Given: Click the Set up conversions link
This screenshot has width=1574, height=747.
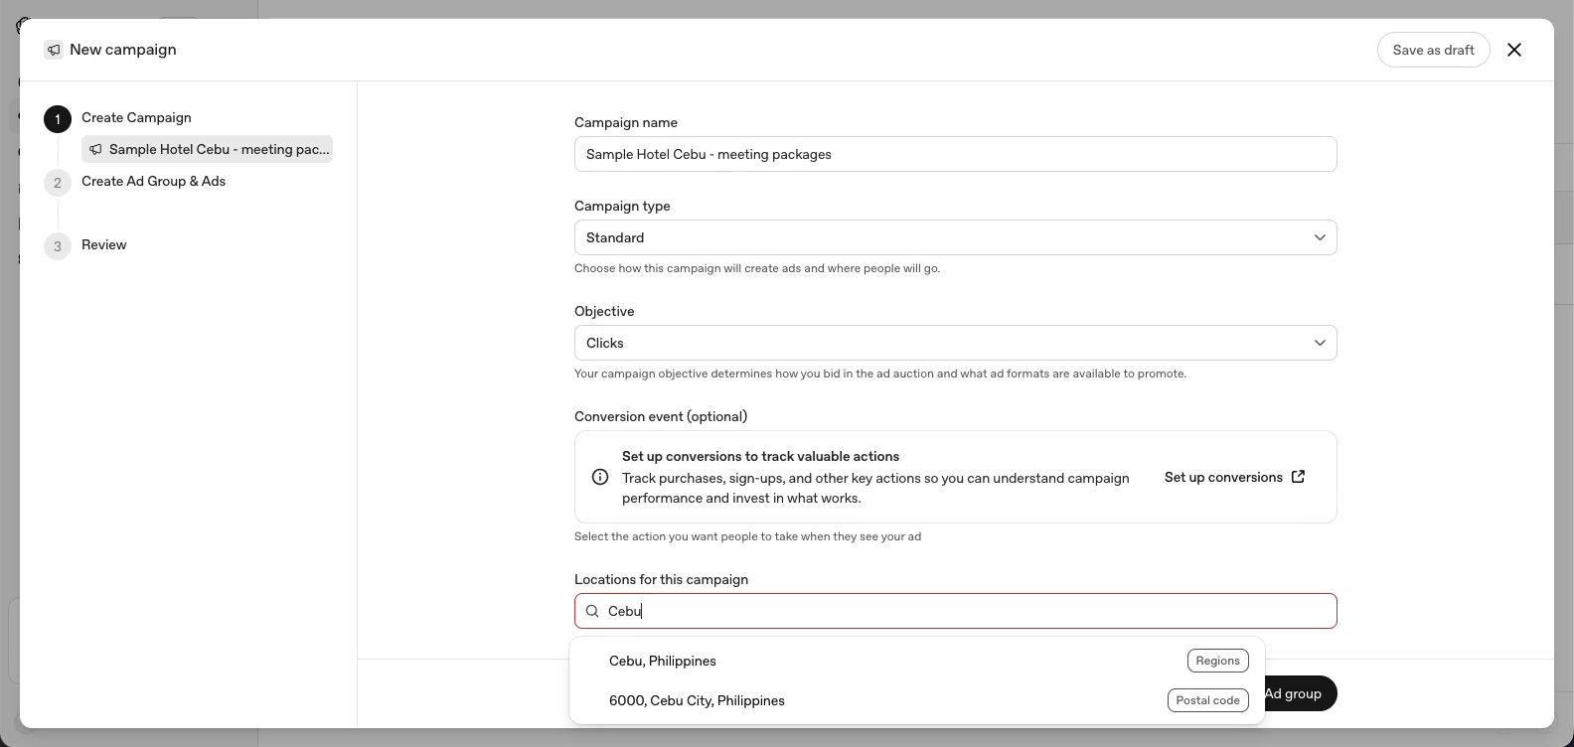Looking at the screenshot, I should pos(1234,477).
